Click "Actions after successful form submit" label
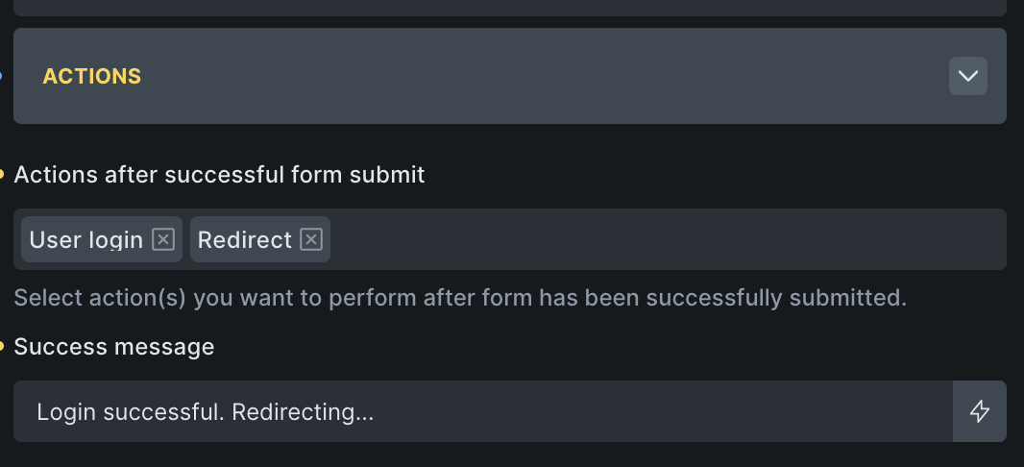The height and width of the screenshot is (467, 1024). coord(219,175)
